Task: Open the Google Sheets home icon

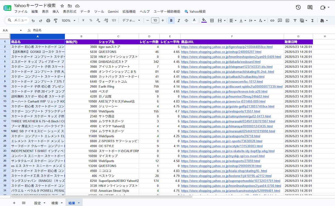Action: tap(7, 8)
